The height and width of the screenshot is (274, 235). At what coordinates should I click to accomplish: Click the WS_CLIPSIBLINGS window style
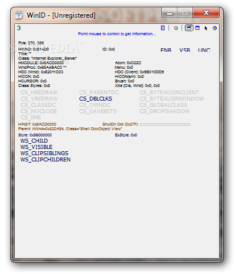[44, 153]
